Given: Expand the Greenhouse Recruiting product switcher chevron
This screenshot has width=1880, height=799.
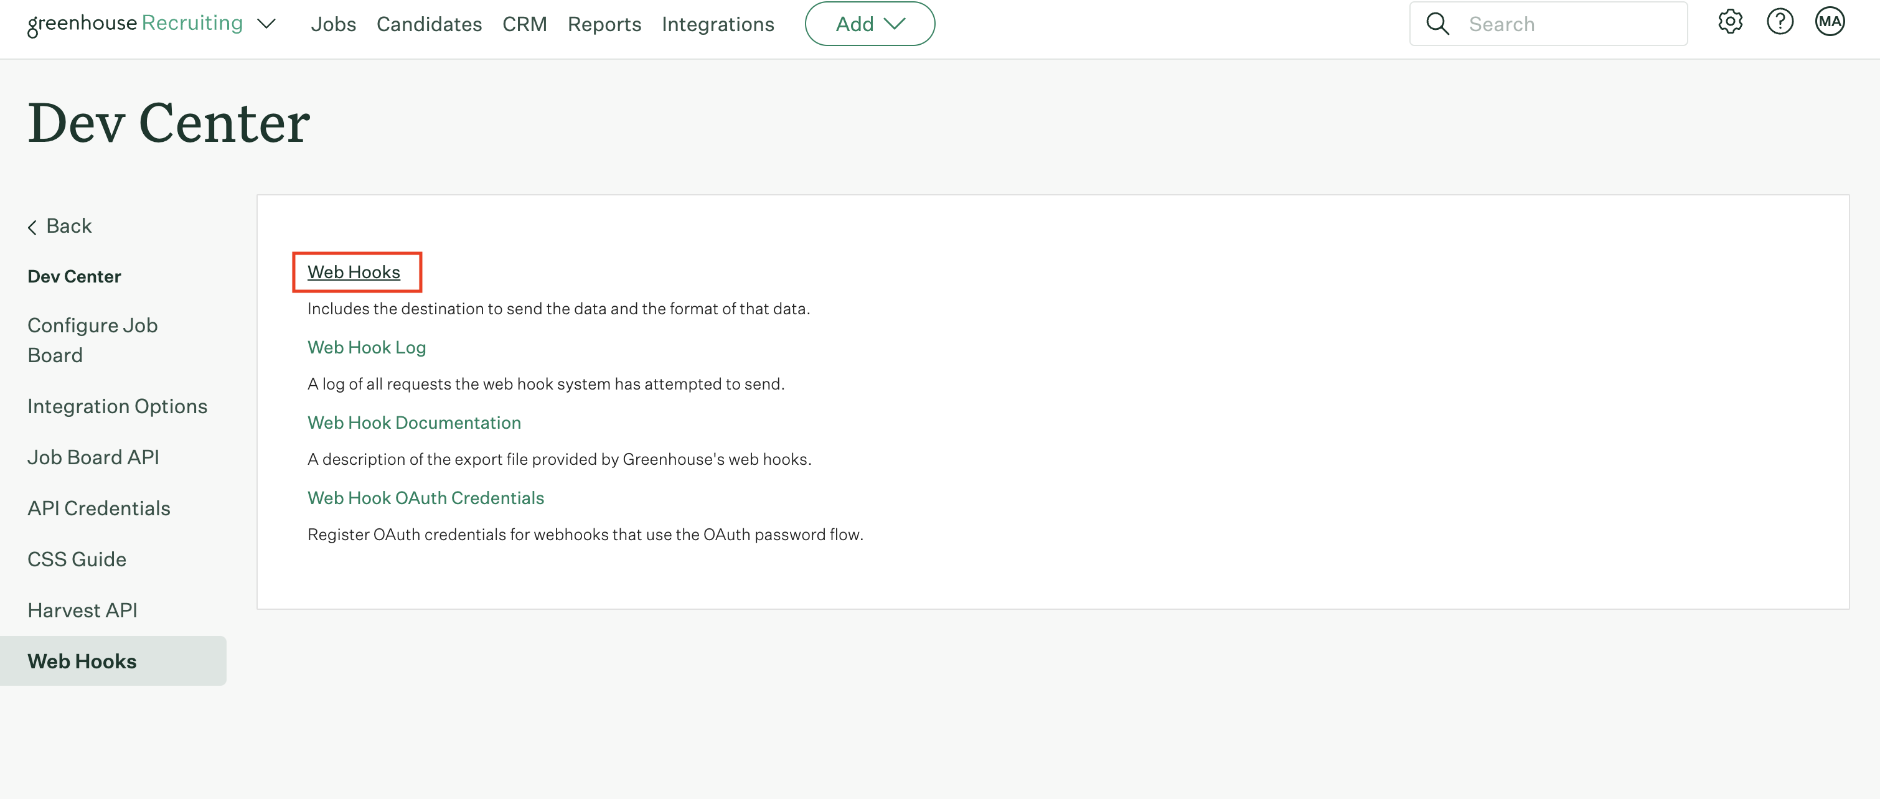Looking at the screenshot, I should (267, 24).
